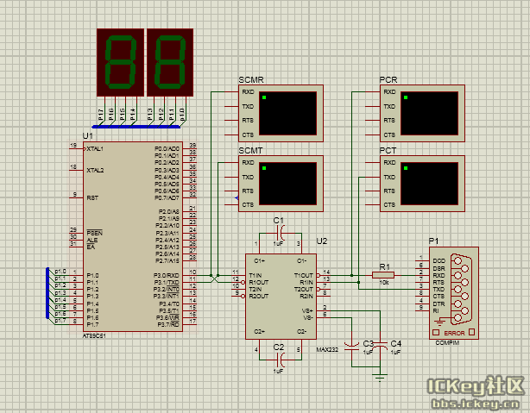Image resolution: width=530 pixels, height=413 pixels.
Task: Click the P17 wire label under displays
Action: (100, 115)
